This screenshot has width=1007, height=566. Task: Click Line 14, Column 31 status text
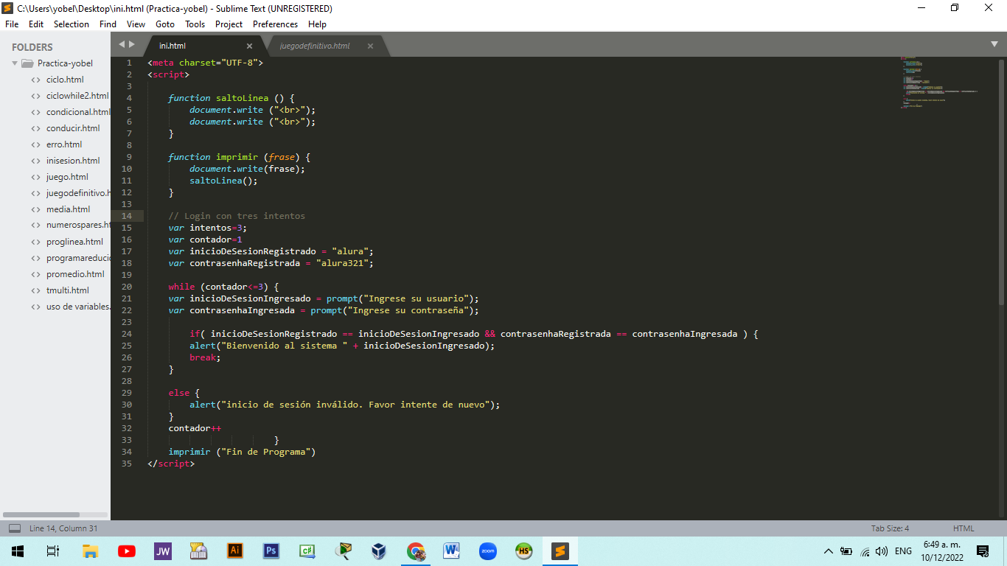tap(63, 528)
